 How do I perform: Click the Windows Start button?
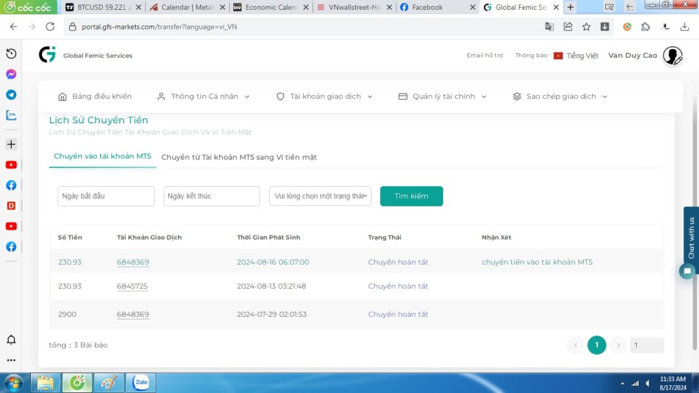coord(13,383)
